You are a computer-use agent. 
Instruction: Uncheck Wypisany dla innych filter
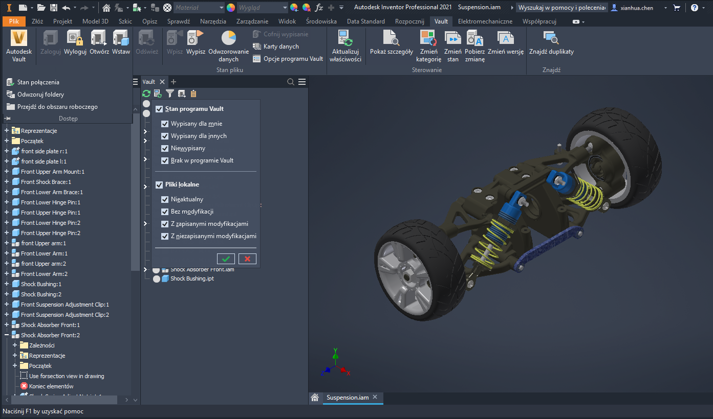(165, 136)
